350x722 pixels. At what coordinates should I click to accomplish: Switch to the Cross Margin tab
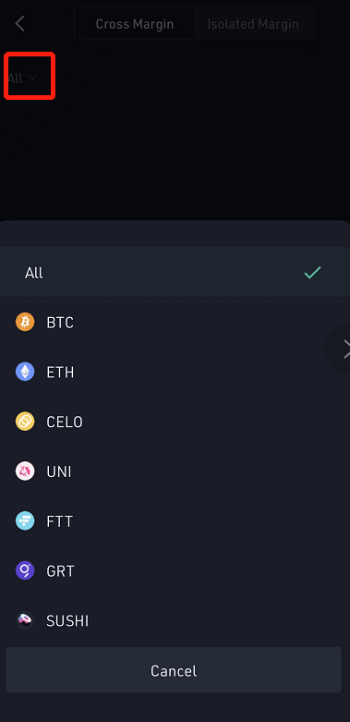click(x=134, y=24)
